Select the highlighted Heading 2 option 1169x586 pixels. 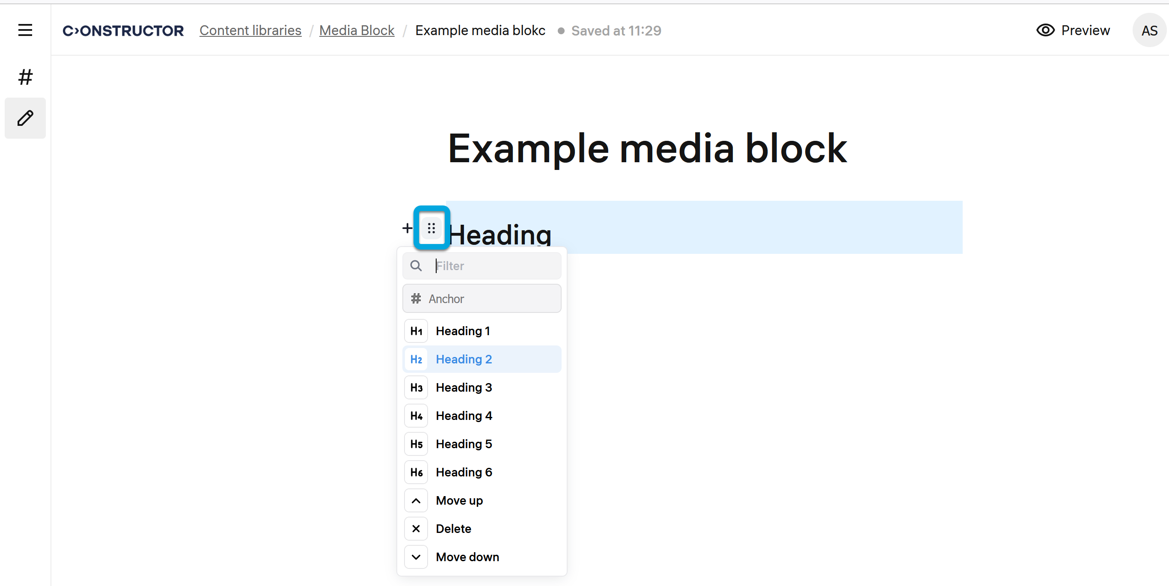coord(464,359)
